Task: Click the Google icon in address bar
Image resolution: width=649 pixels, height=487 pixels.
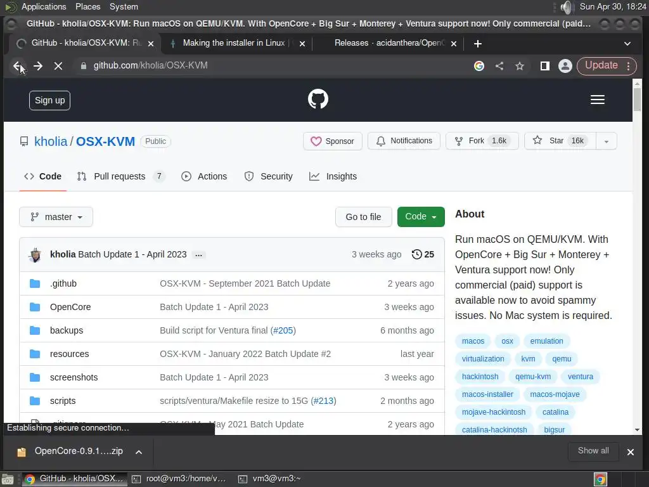Action: (x=479, y=66)
